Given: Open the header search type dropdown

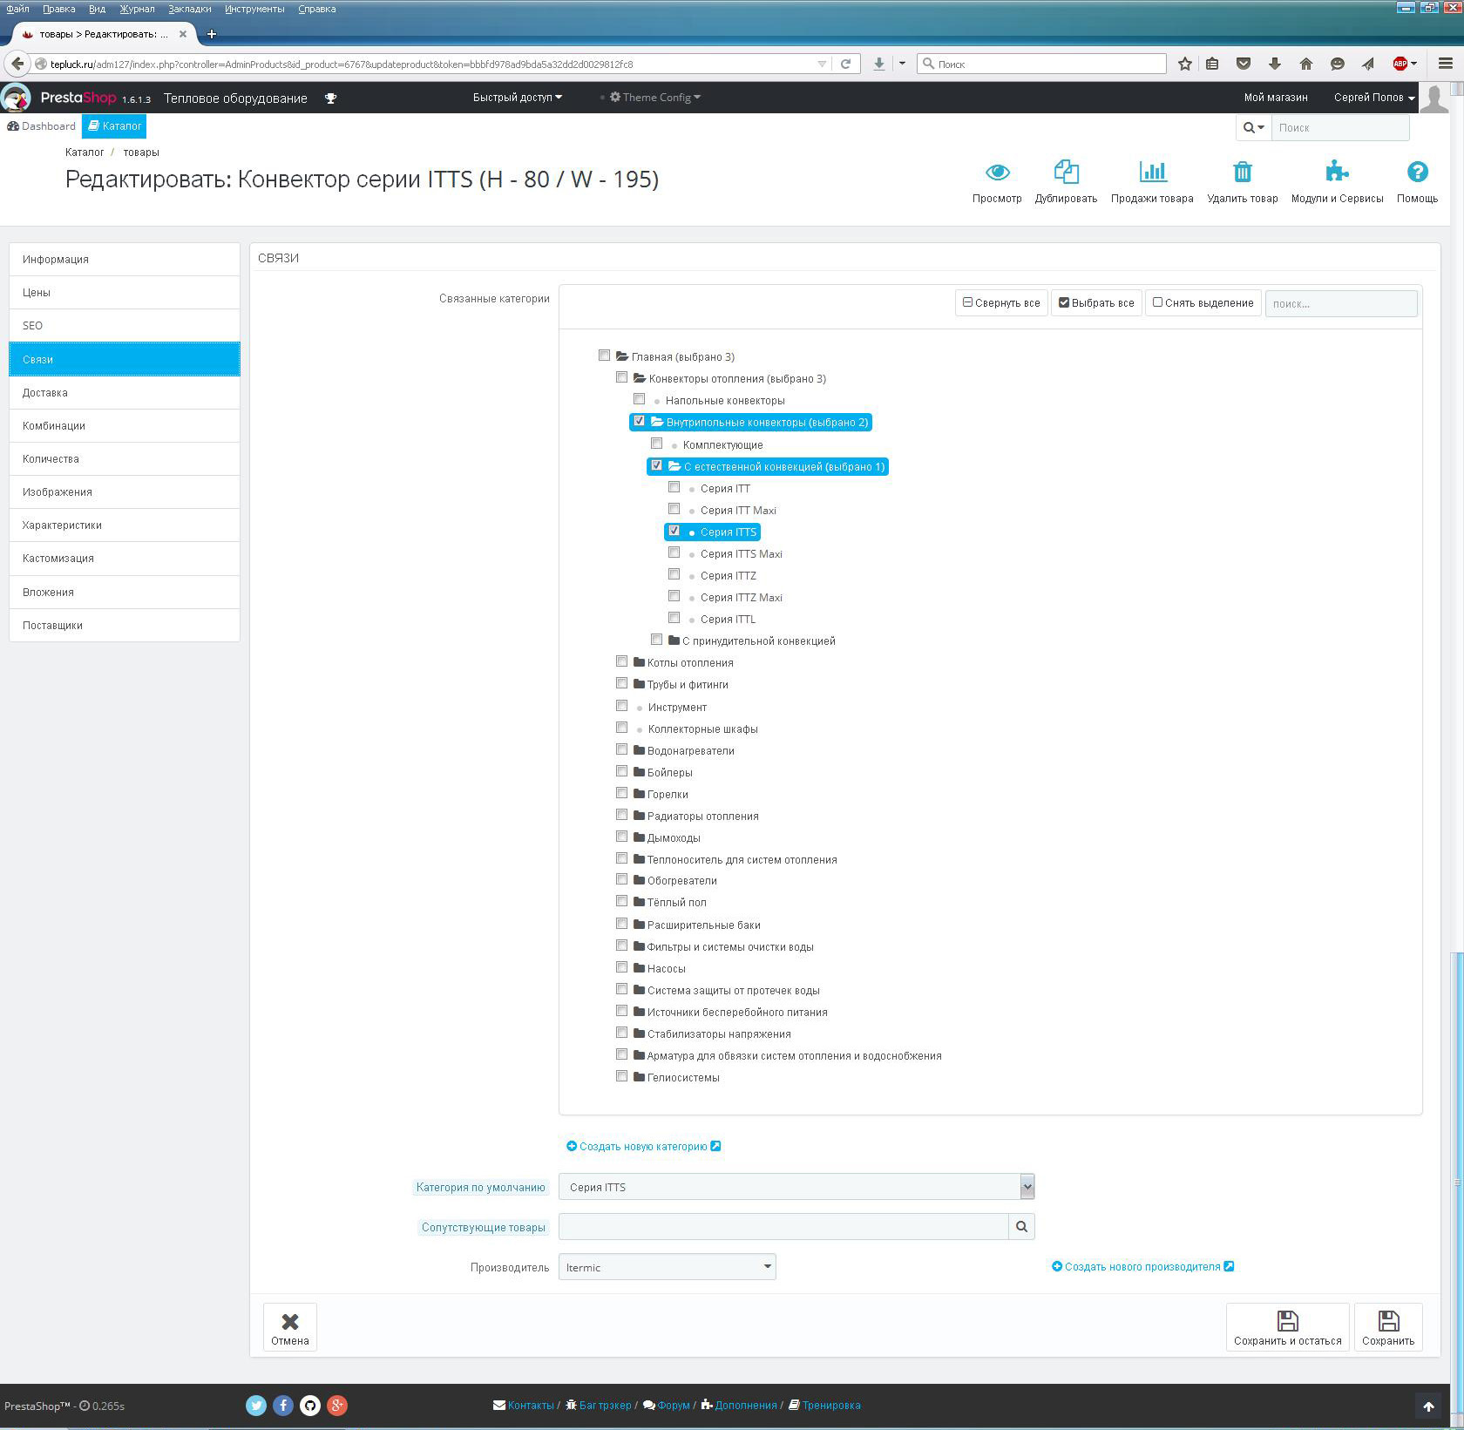Looking at the screenshot, I should click(x=1253, y=128).
